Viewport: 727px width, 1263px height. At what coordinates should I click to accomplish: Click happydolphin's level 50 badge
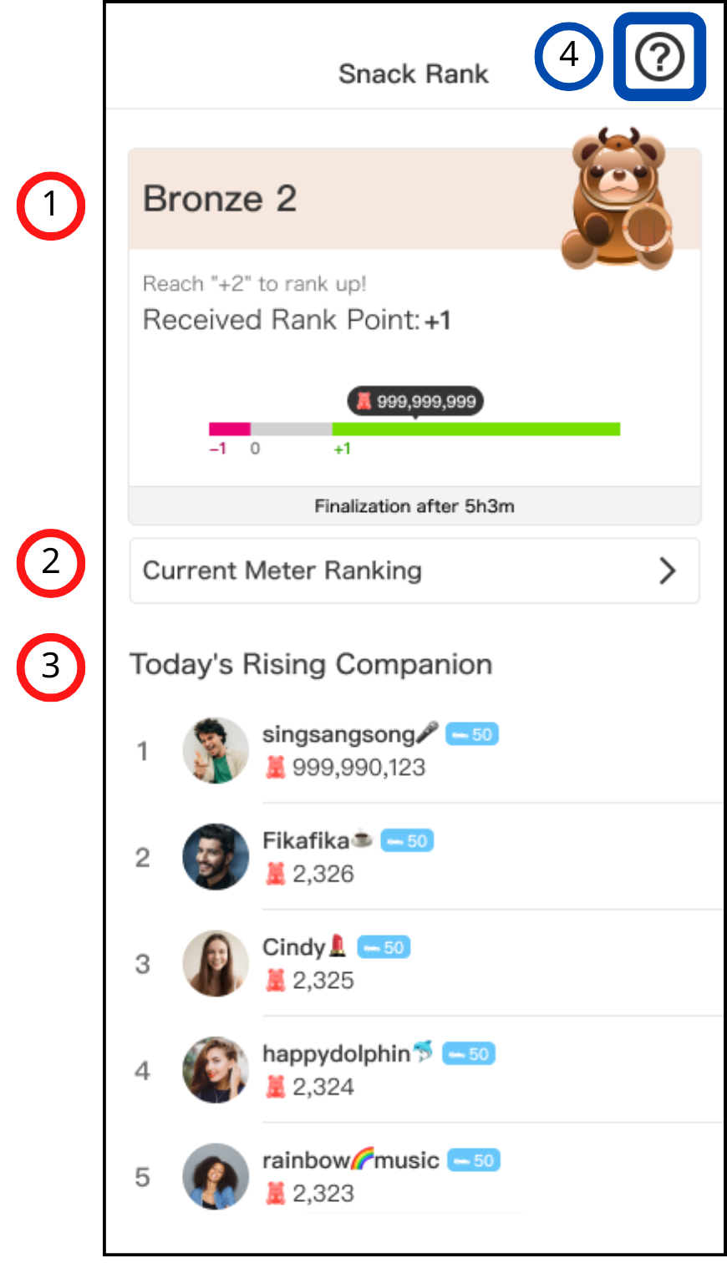[x=469, y=1054]
